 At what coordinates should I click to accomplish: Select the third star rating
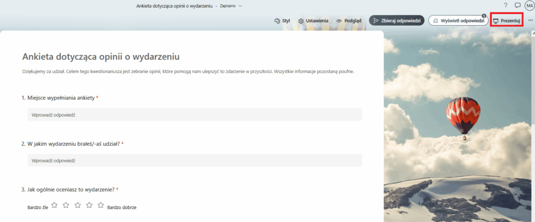tap(77, 205)
